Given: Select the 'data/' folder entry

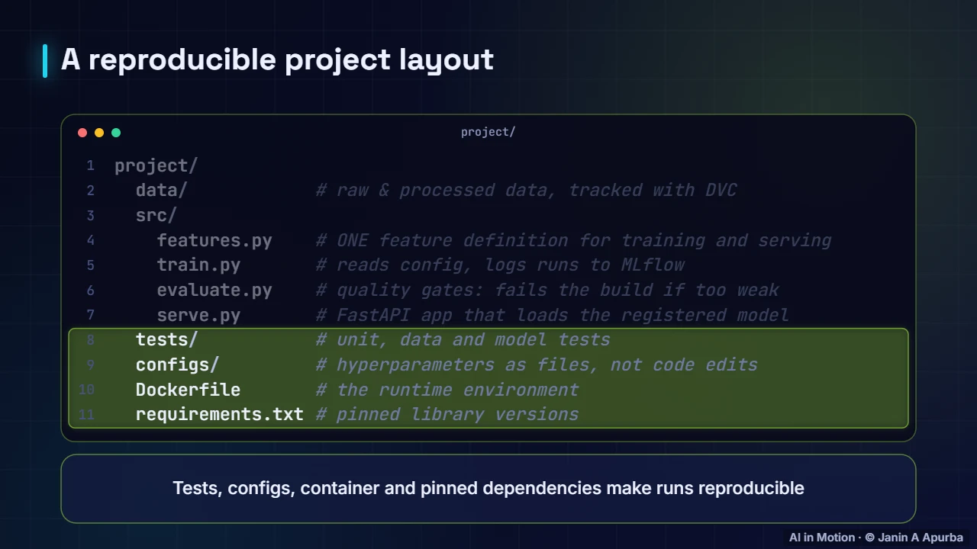Looking at the screenshot, I should coord(162,190).
